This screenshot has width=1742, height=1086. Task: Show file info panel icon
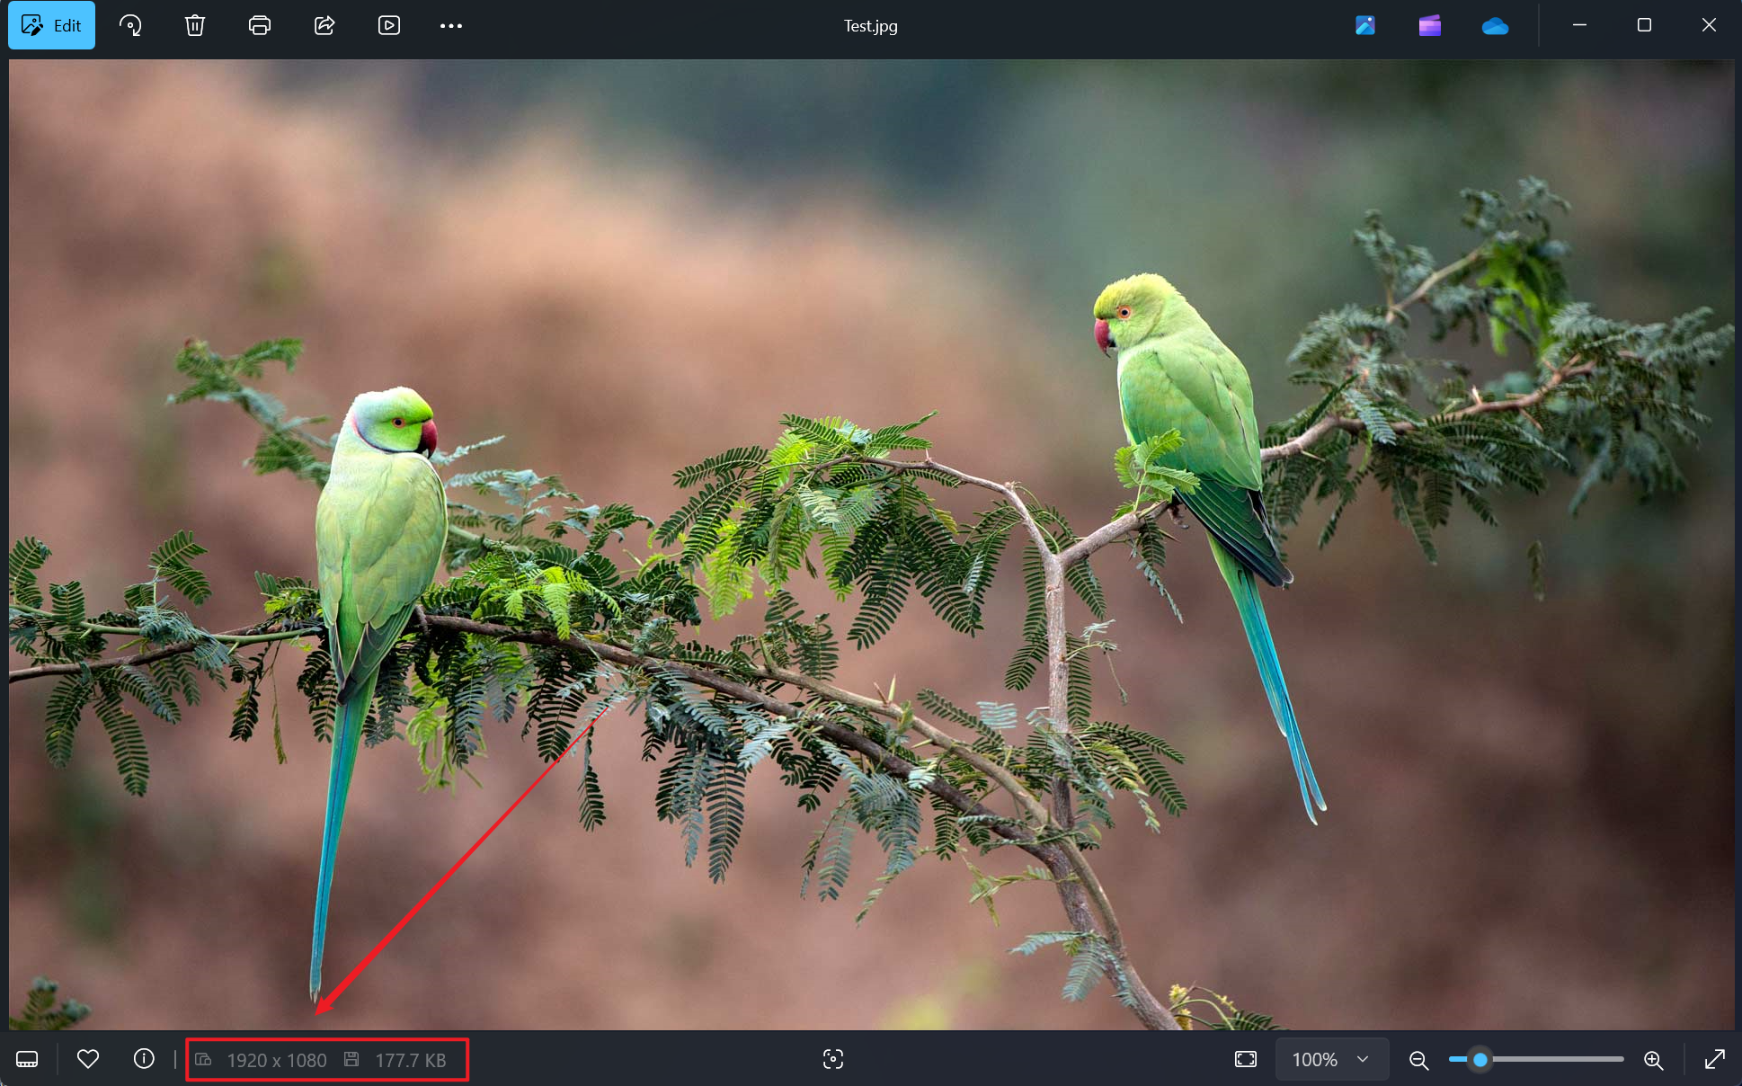click(x=144, y=1059)
